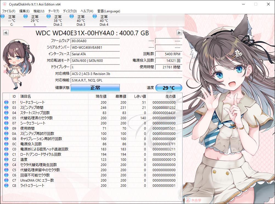Viewport: 275px width, 204px height.
Task: Go to next disk with right arrow
Action: point(179,33)
